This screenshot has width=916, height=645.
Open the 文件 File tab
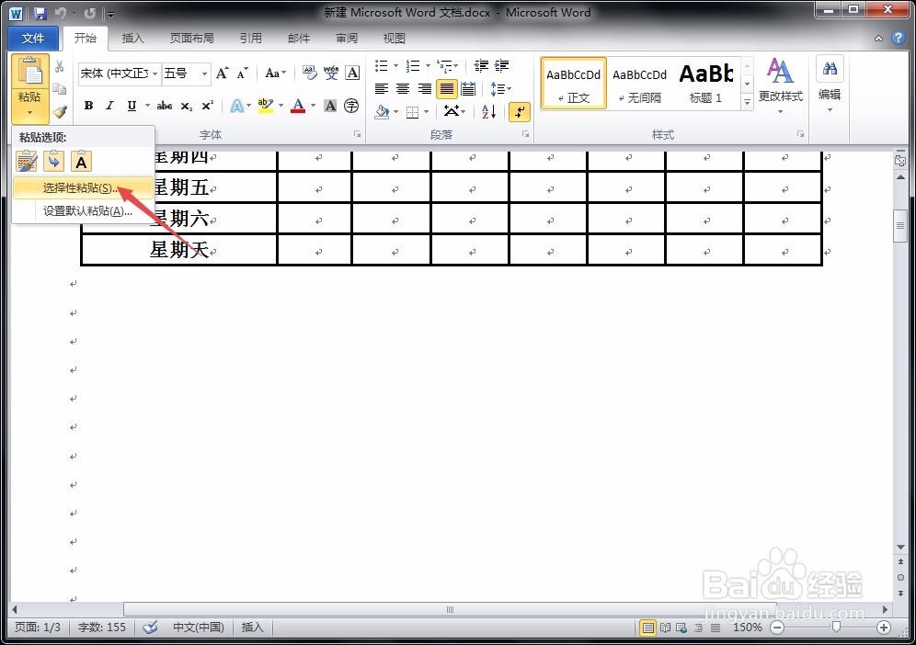33,38
